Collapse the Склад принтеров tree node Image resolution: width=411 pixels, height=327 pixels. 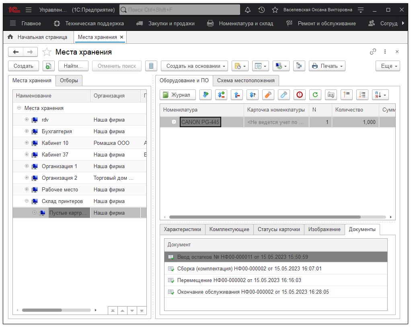click(27, 201)
